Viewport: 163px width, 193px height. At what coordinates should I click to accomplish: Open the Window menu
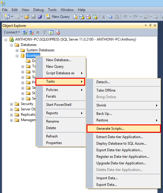[67, 10]
